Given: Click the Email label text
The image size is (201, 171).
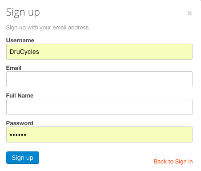Looking at the screenshot, I should [14, 68].
